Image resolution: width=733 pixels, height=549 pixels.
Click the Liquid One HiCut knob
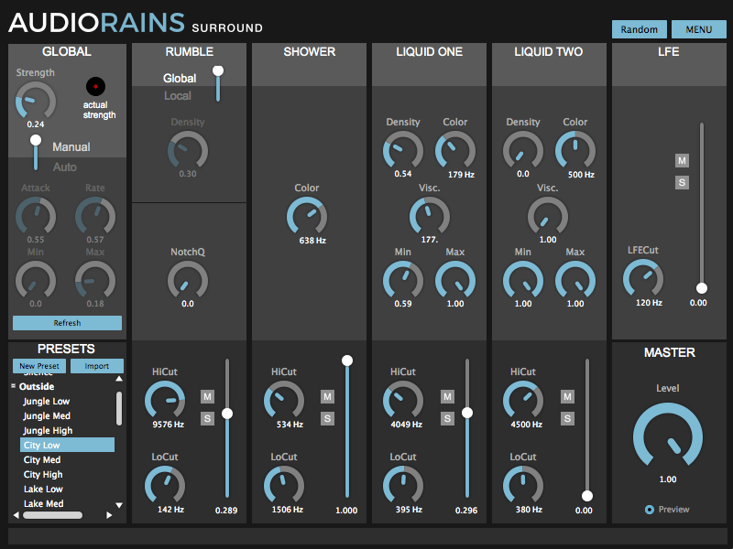pos(402,401)
